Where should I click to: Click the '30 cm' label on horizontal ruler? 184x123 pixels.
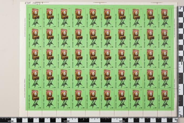coord(11,121)
